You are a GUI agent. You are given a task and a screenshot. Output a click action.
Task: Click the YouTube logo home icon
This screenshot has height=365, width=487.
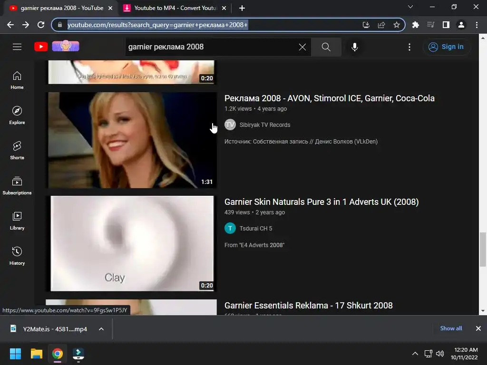point(41,47)
